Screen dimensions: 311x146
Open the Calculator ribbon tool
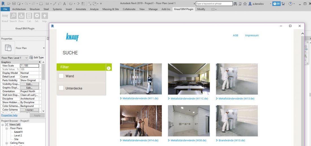29,16
